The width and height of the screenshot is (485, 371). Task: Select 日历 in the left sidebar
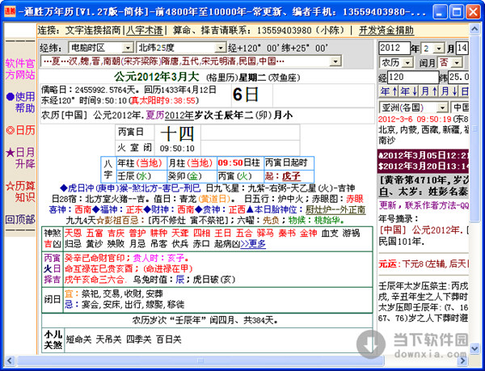click(21, 130)
